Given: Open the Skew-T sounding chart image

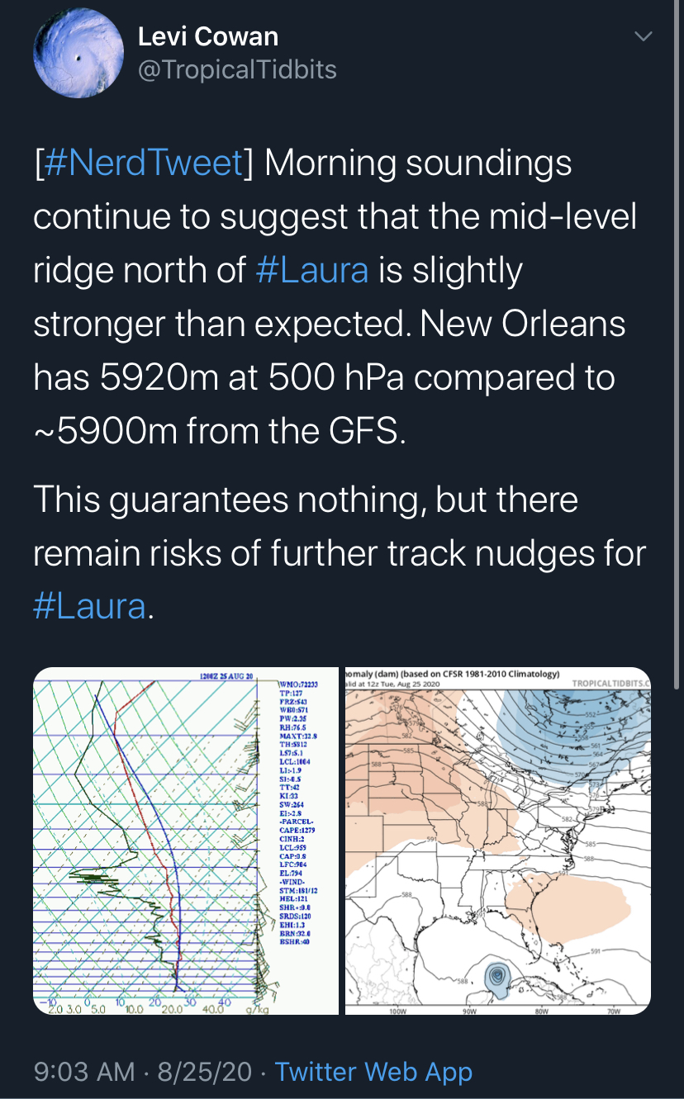Looking at the screenshot, I should tap(186, 841).
